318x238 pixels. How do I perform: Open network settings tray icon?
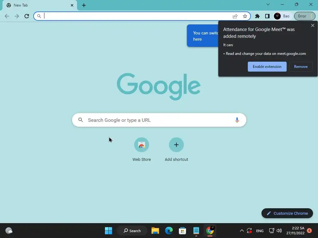coord(271,231)
